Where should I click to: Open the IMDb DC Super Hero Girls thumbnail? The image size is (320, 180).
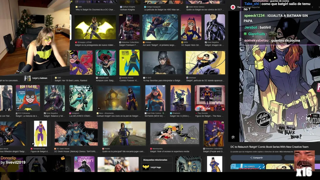tap(191, 27)
